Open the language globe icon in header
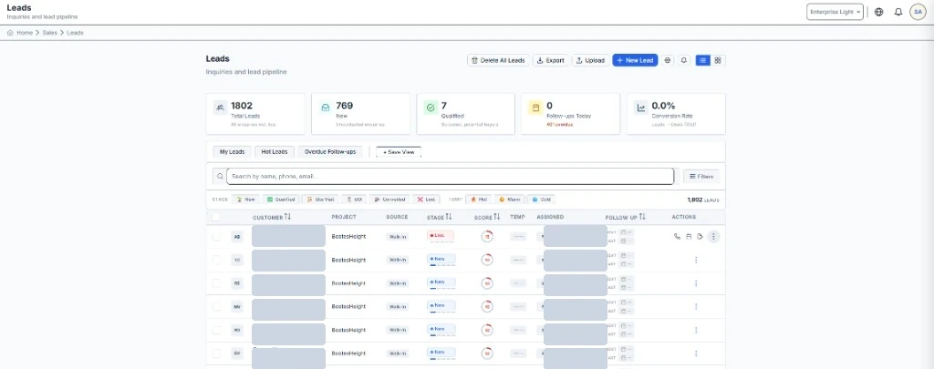Screen dimensions: 934x369 [879, 12]
